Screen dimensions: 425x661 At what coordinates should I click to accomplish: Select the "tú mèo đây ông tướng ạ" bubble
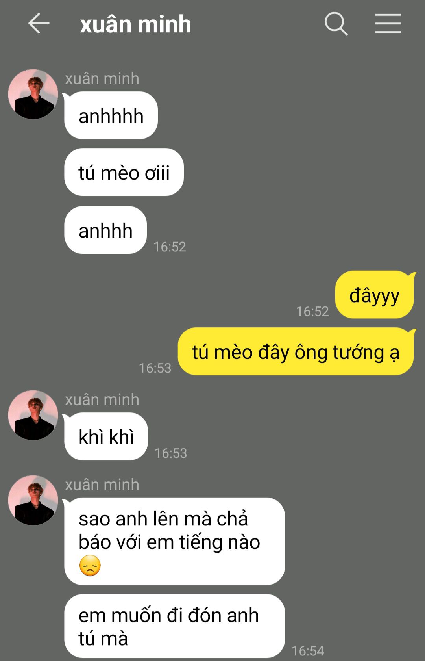pos(296,351)
